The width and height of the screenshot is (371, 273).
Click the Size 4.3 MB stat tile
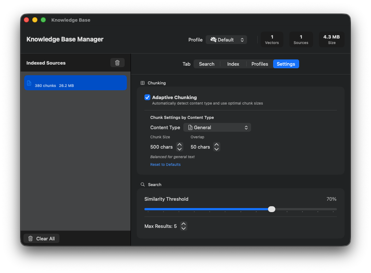point(331,40)
